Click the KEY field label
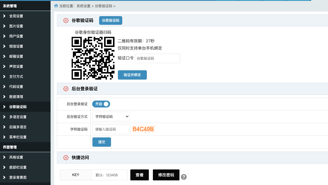 pyautogui.click(x=76, y=175)
